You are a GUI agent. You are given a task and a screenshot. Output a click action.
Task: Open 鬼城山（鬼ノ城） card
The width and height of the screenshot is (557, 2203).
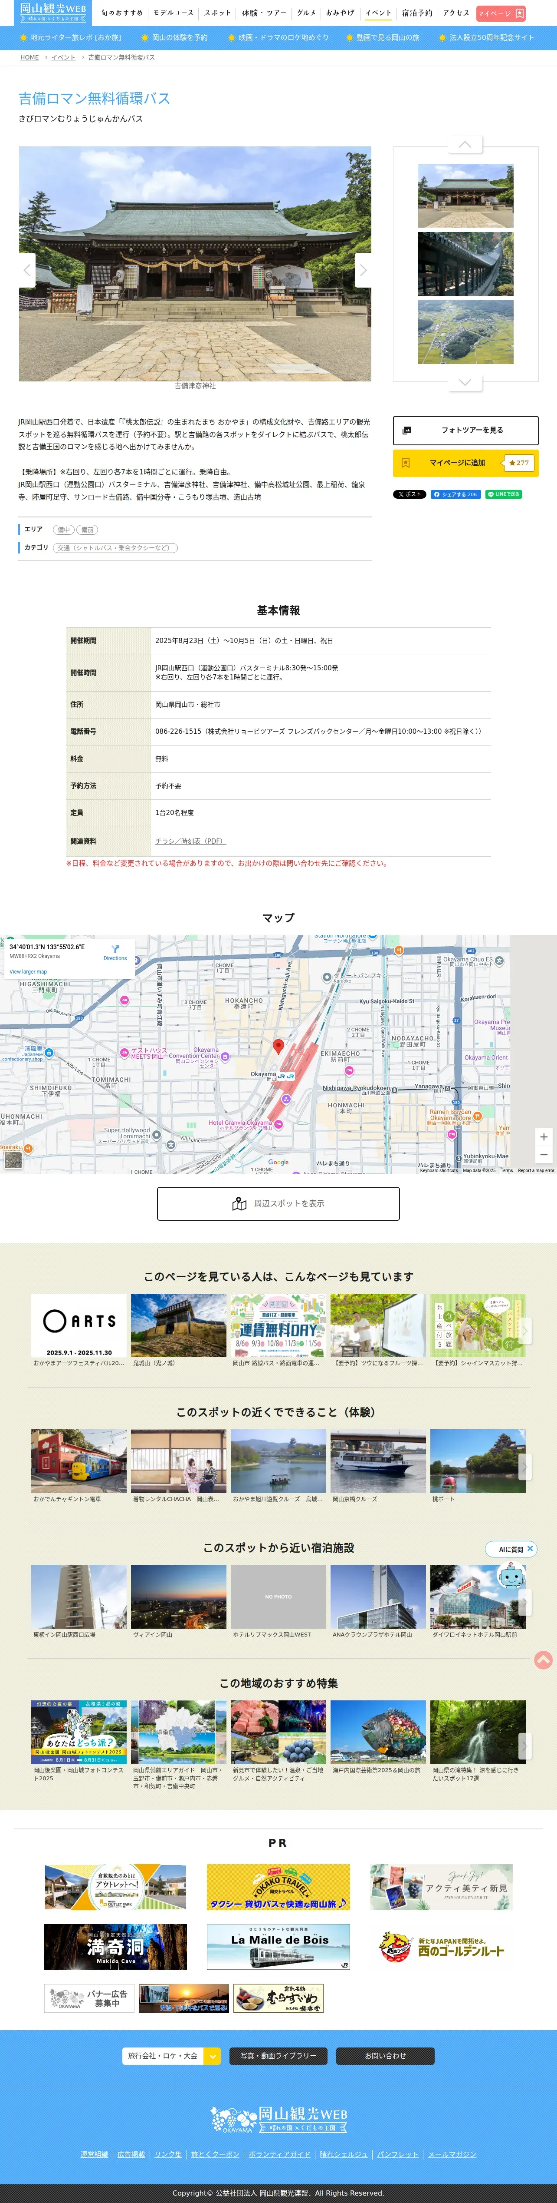pos(179,1331)
